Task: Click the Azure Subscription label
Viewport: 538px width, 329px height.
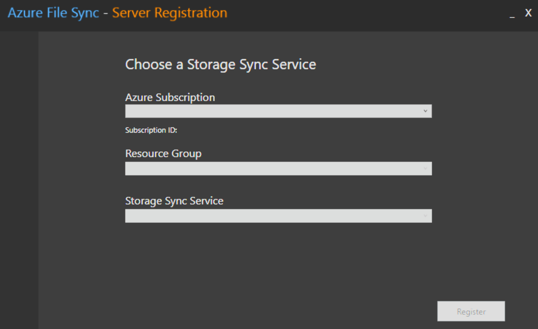Action: pos(170,97)
